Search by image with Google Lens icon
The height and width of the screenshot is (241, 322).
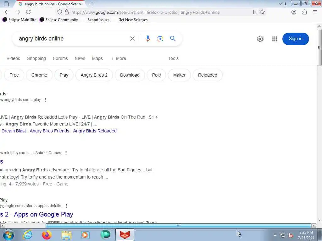[x=160, y=39]
